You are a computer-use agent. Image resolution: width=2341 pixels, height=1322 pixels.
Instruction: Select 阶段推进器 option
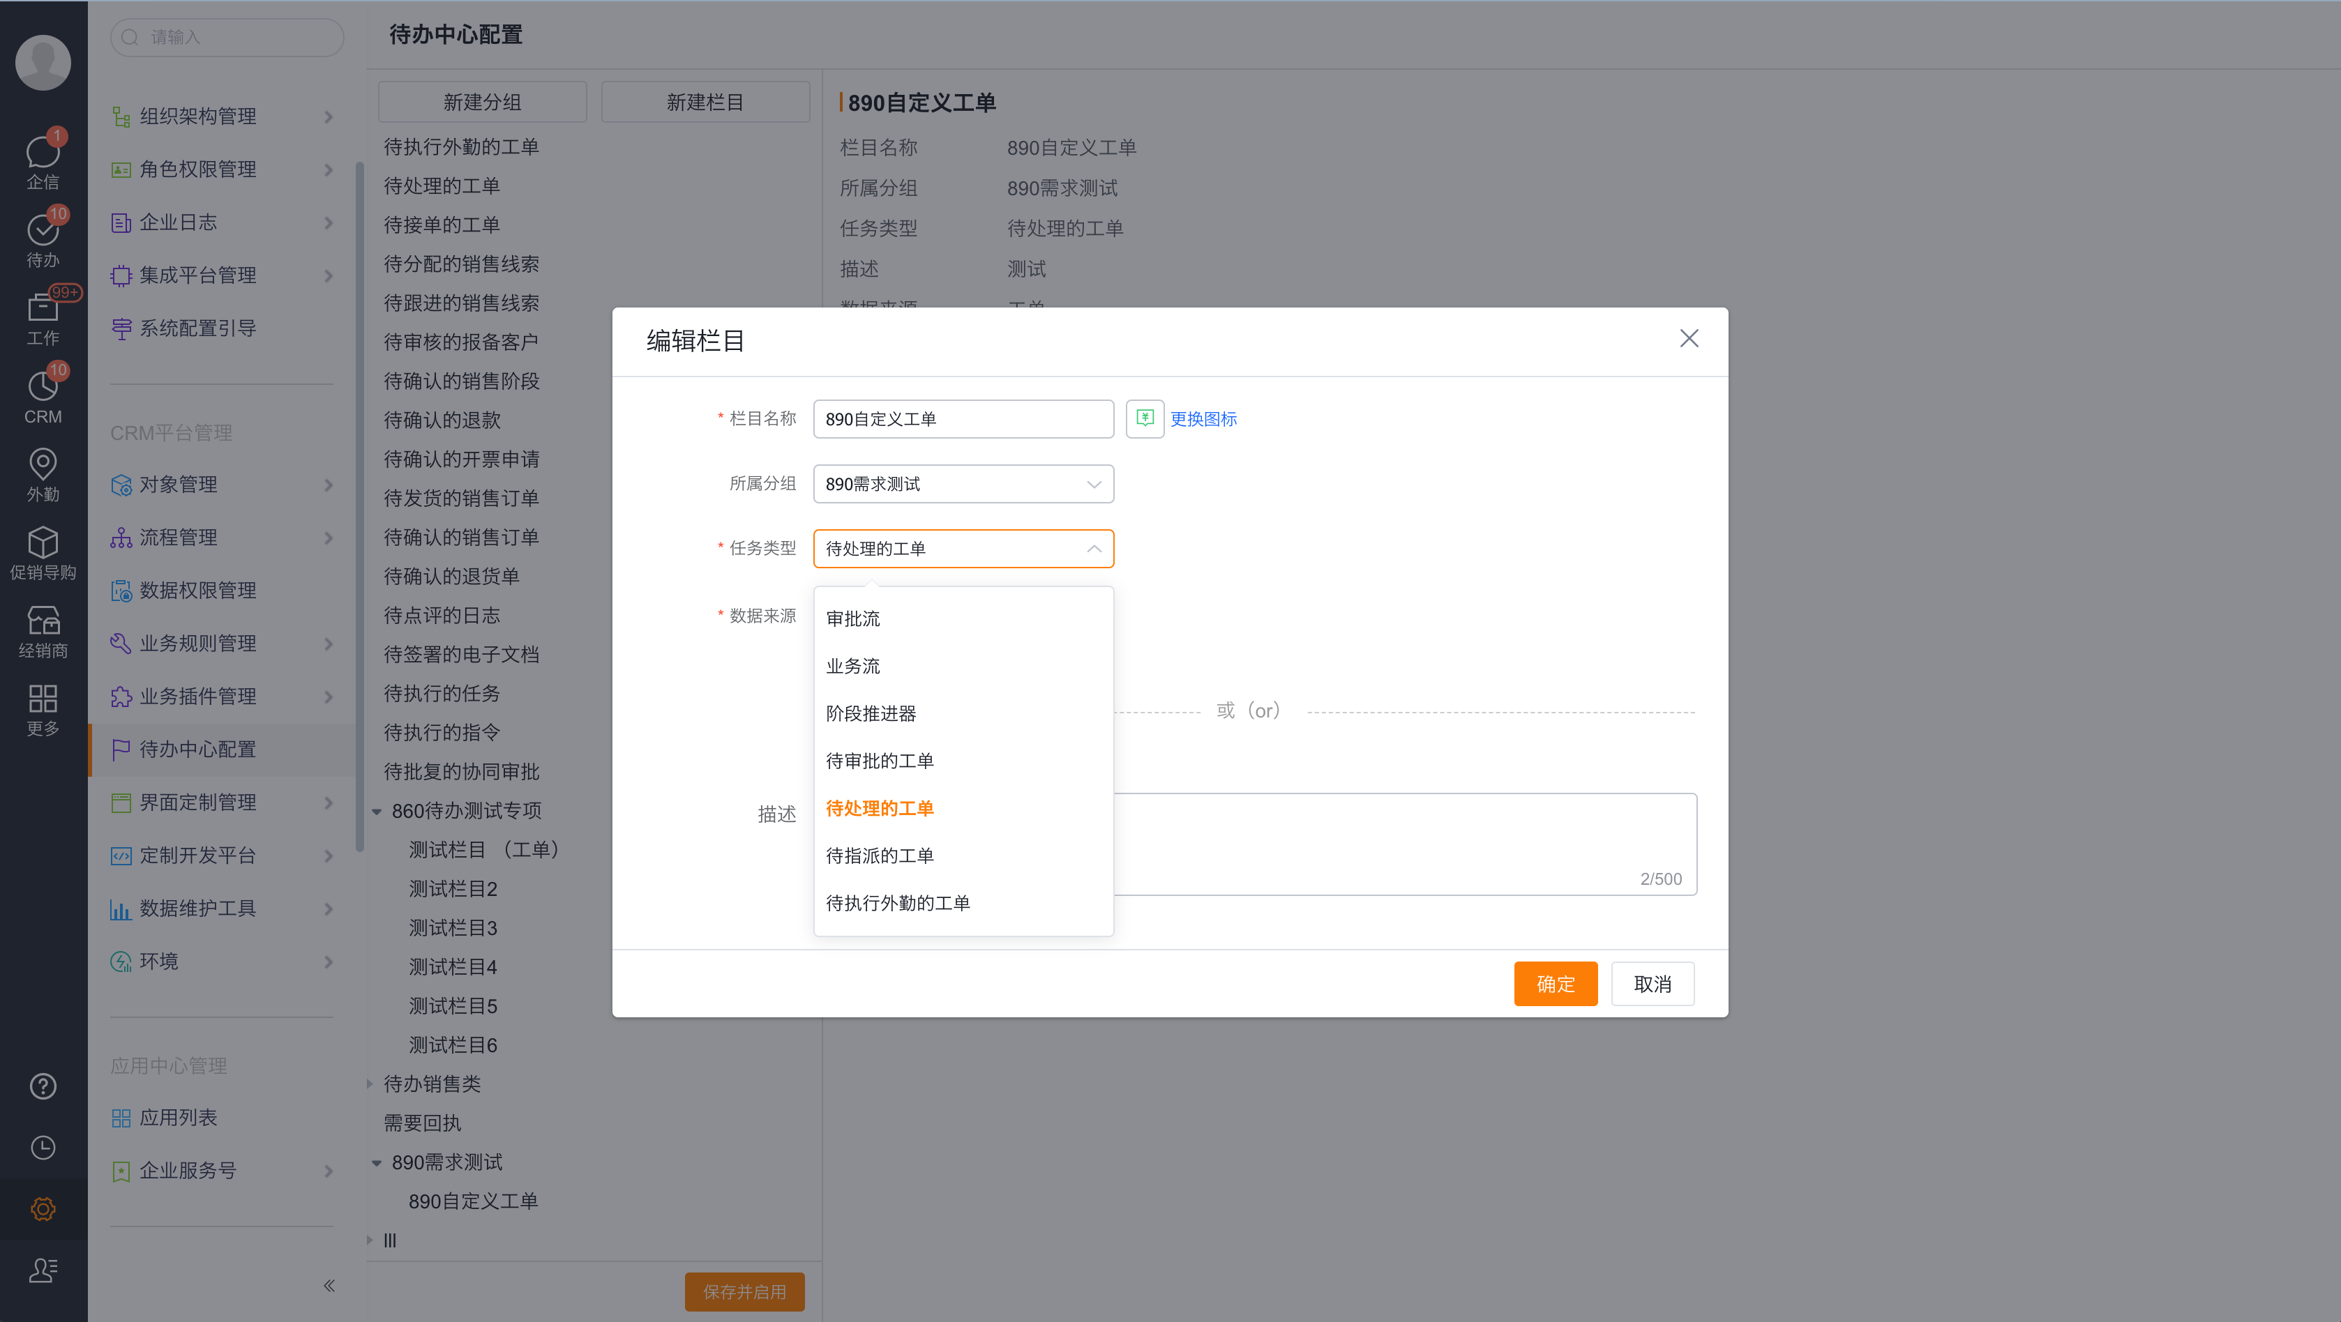click(x=963, y=713)
